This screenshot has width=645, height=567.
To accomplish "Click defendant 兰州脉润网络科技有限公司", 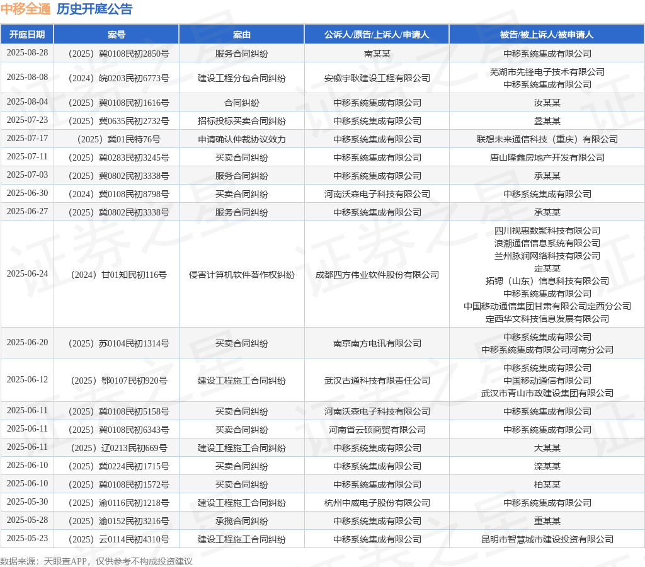I will click(x=547, y=256).
